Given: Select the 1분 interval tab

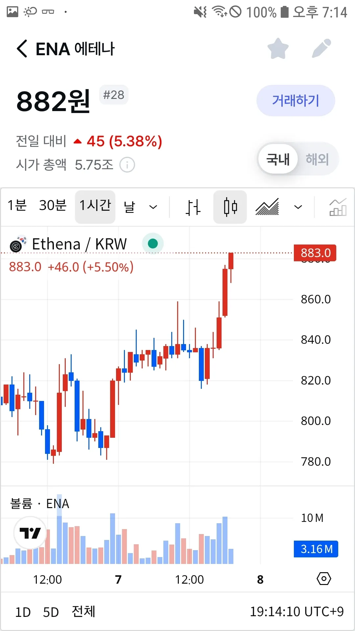Looking at the screenshot, I should [x=17, y=205].
